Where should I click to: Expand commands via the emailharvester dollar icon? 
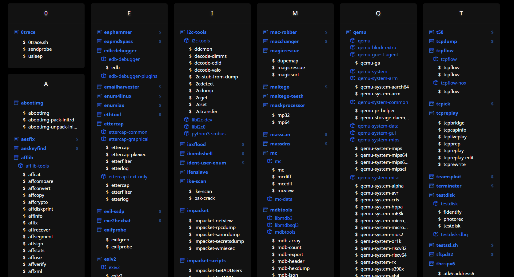(160, 87)
